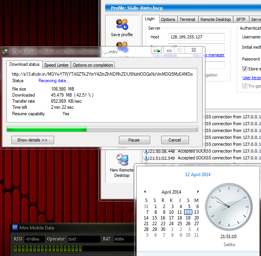Open the SFTP tab
Image resolution: width=261 pixels, height=256 pixels.
tap(241, 19)
